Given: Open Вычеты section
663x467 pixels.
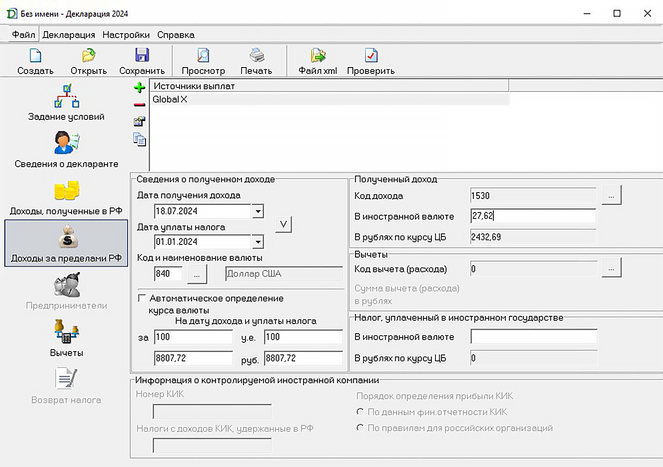Looking at the screenshot, I should [66, 338].
